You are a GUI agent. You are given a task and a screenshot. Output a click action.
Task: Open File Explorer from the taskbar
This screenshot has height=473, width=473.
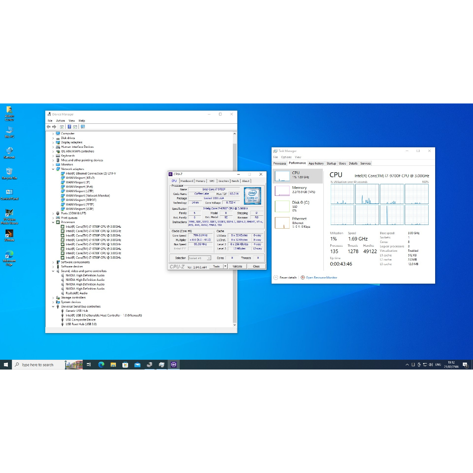point(113,364)
